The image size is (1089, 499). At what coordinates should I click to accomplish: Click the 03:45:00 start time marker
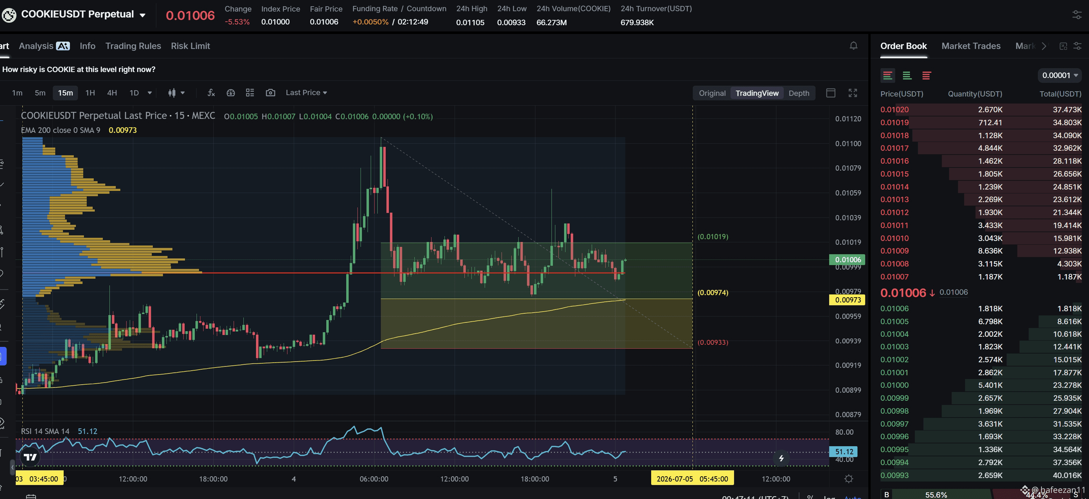(39, 479)
